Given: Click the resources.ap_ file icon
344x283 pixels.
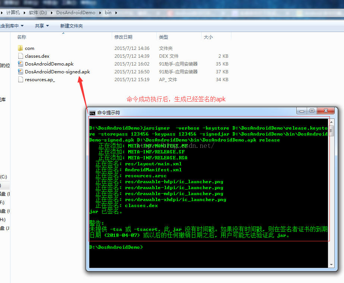Looking at the screenshot, I should (x=20, y=79).
